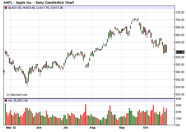Select the Oct month label
This screenshot has width=186, height=132.
[146, 128]
